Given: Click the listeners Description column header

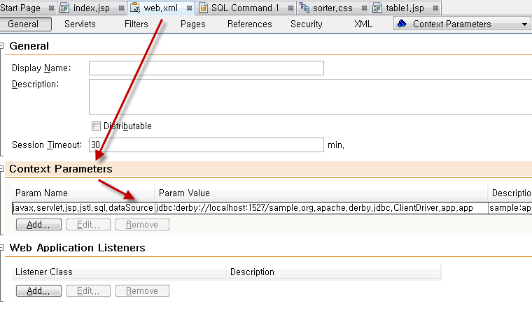Looking at the screenshot, I should click(334, 272).
